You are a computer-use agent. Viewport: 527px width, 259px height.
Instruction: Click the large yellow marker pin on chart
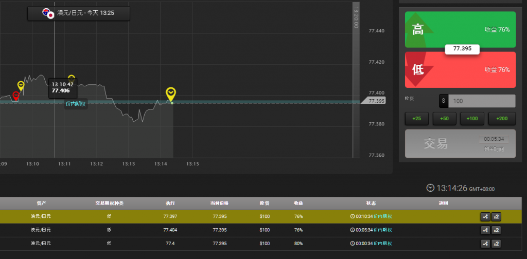(171, 94)
